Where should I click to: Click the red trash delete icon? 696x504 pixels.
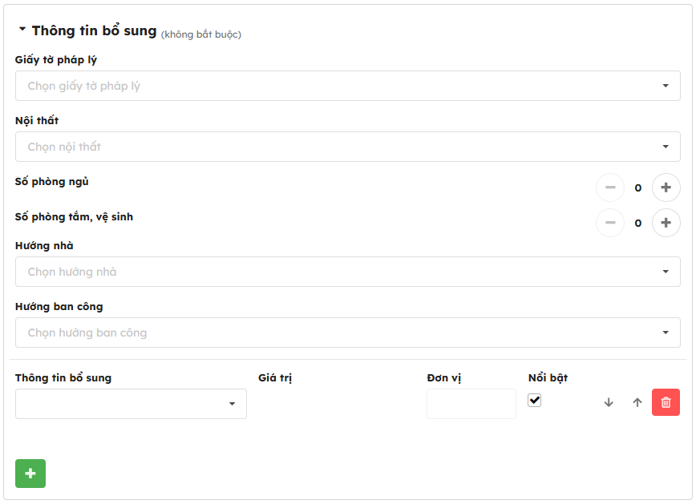[666, 402]
